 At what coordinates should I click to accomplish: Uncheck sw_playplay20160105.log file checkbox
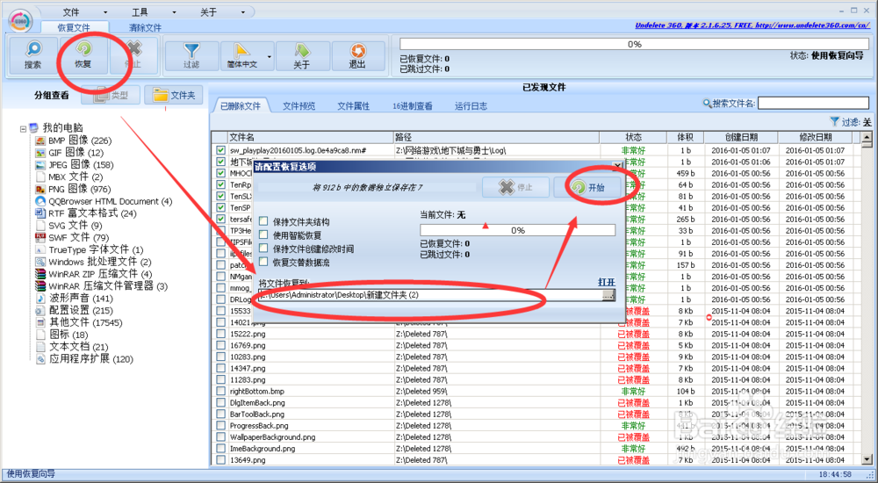pos(220,150)
